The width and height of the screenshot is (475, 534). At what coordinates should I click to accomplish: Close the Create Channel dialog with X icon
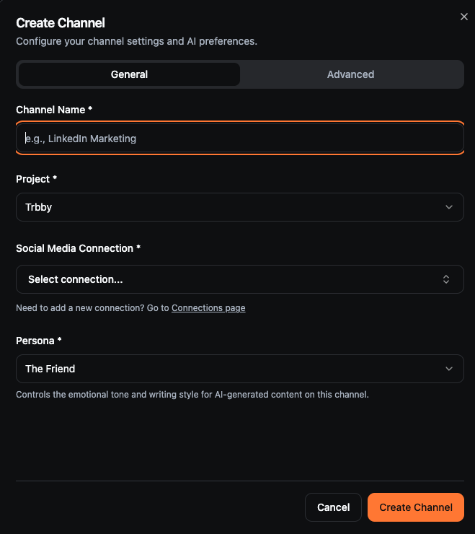pos(463,17)
